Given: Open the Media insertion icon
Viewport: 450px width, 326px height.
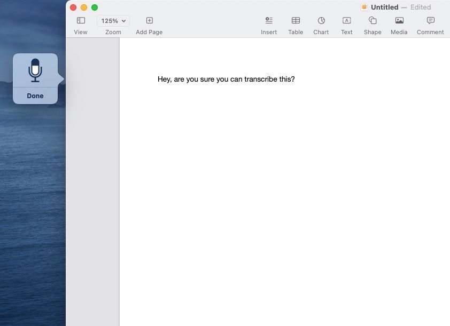Looking at the screenshot, I should [399, 21].
